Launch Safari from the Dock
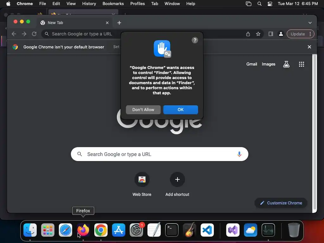Image resolution: width=324 pixels, height=243 pixels. [x=65, y=230]
